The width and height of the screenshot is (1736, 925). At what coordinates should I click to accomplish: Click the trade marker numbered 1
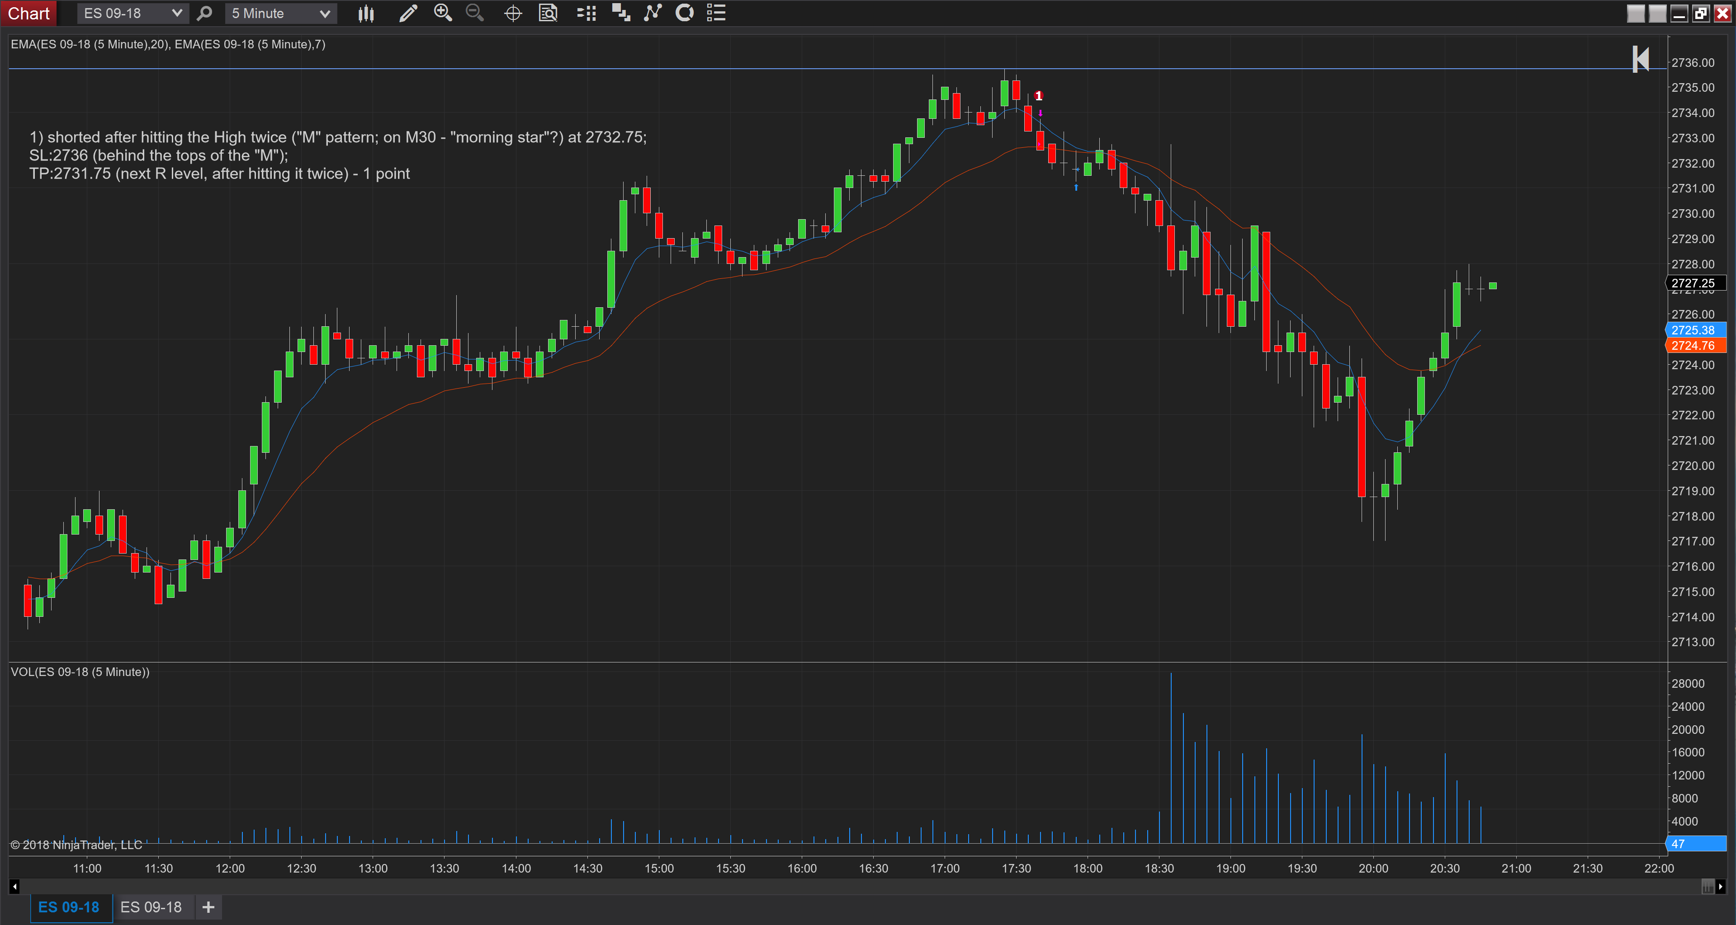[1039, 96]
